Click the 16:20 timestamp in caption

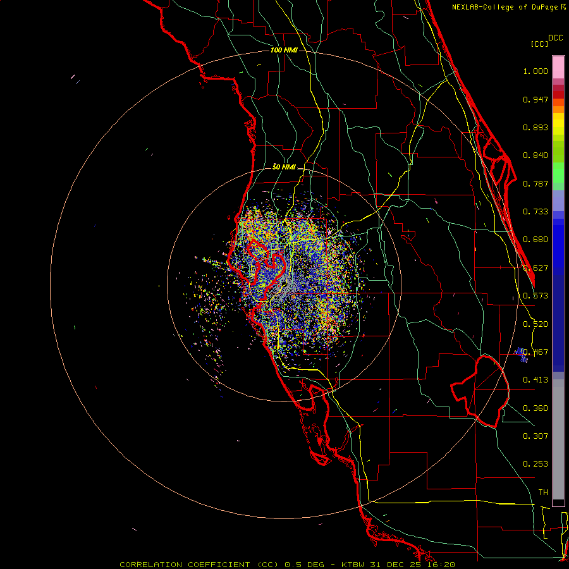click(441, 565)
